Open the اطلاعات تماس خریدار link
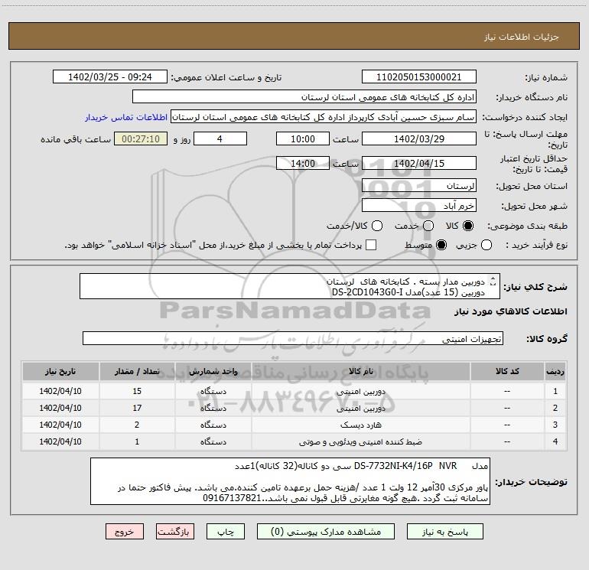 (x=126, y=117)
